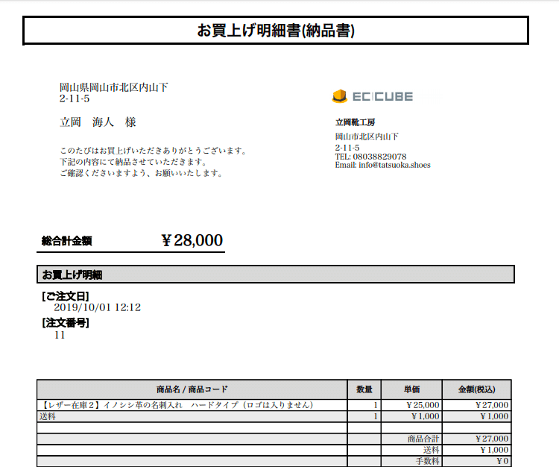Click the 総合計金額 label
The image size is (559, 467).
[66, 241]
